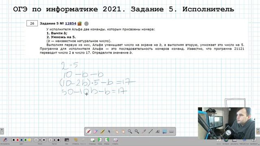Select the Text tool labeled AI
The width and height of the screenshot is (260, 146).
[158, 131]
